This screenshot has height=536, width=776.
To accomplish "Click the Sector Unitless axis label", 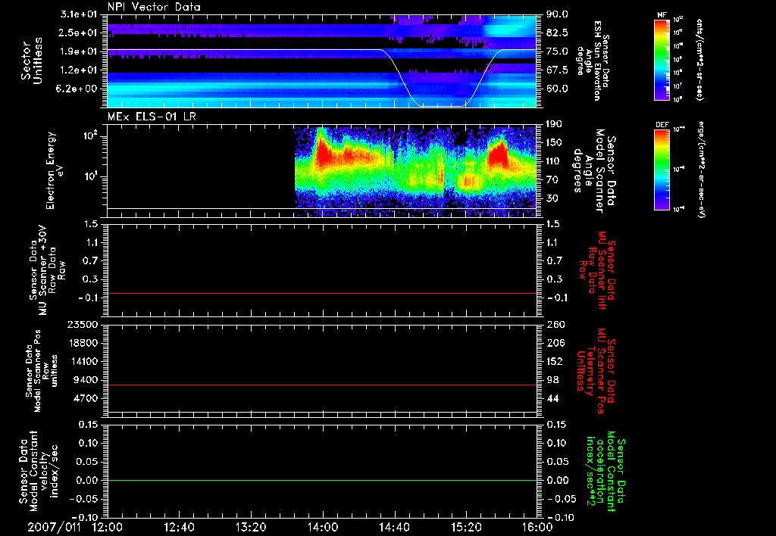I will coord(30,62).
